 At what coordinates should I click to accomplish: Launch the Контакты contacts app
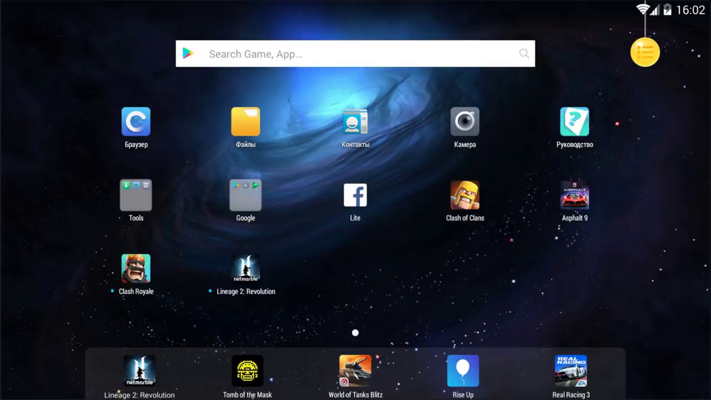(355, 122)
